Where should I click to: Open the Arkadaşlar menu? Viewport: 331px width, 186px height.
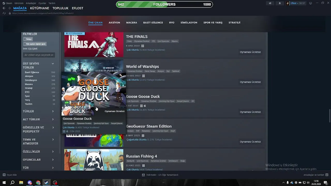pyautogui.click(x=31, y=3)
